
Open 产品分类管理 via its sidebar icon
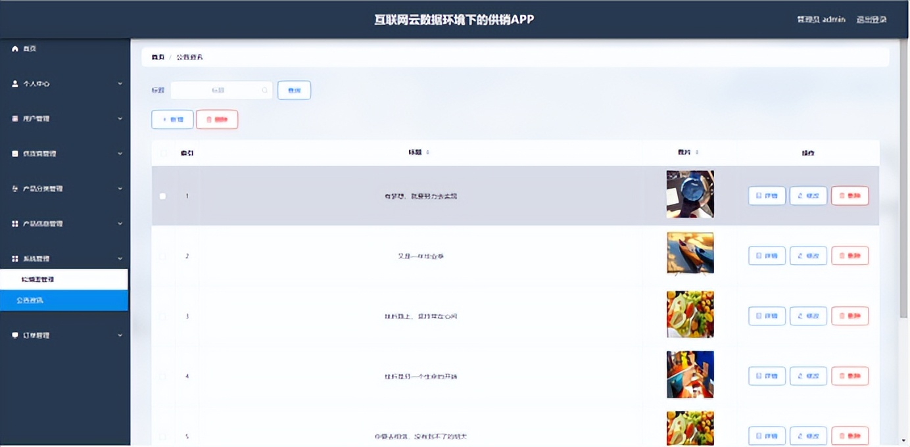click(14, 189)
